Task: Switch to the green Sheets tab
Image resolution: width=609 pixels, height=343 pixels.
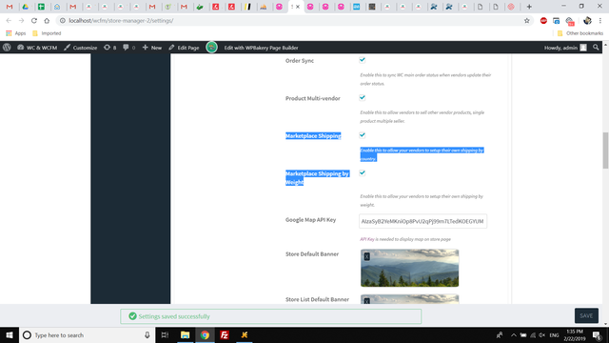Action: coord(41,7)
